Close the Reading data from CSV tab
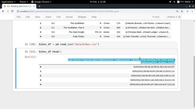Viewport: 195px width, 109px height. click(34, 6)
